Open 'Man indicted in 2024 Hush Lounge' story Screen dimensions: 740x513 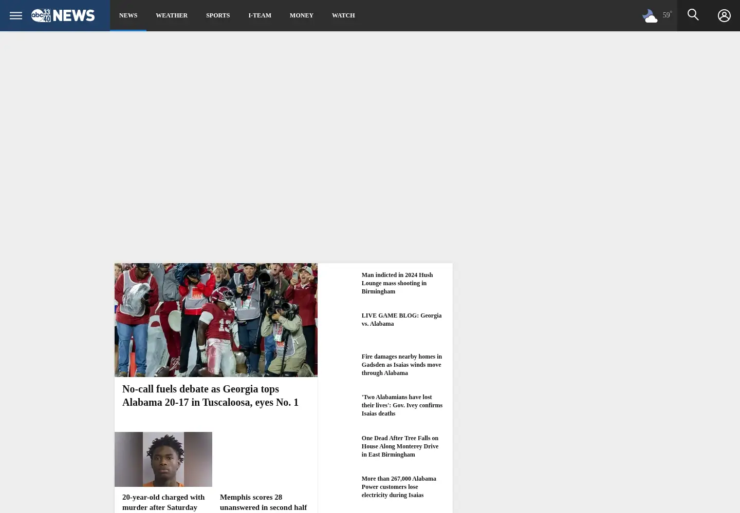coord(397,283)
